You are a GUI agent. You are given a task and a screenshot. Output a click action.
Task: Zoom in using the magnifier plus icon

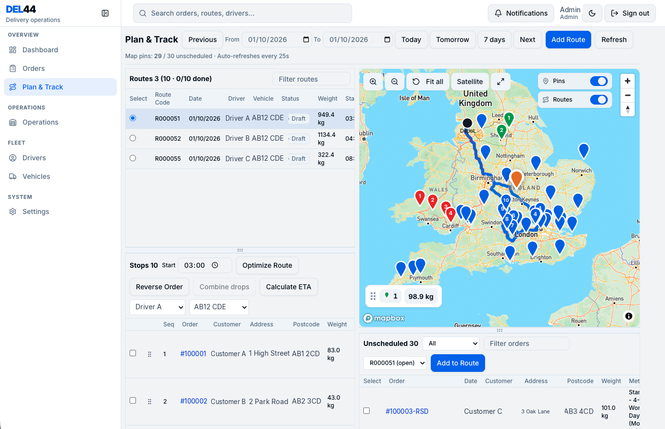point(373,82)
